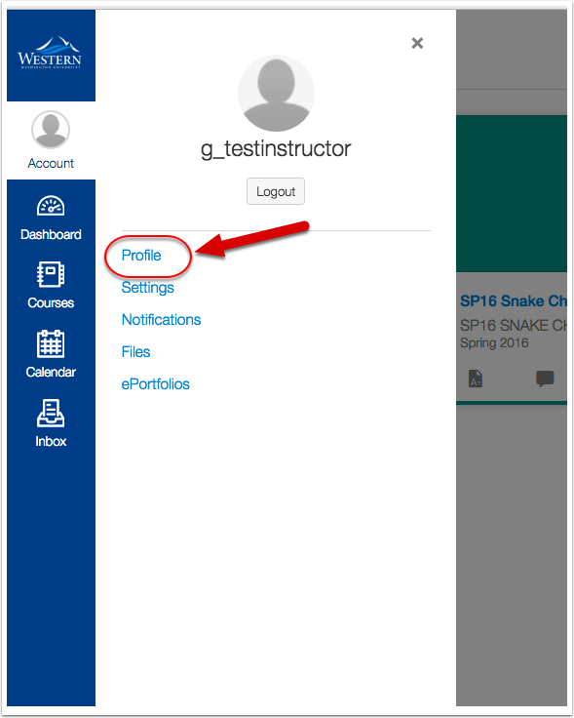Open the Profile link
The image size is (574, 718).
pos(141,255)
